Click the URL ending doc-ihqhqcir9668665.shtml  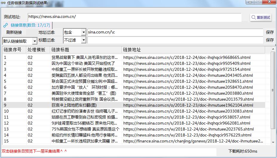click(x=187, y=57)
